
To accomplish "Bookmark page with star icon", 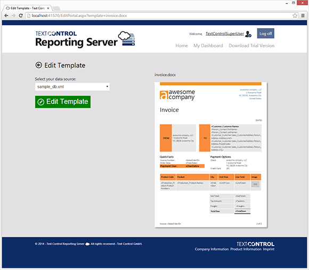I will 295,15.
